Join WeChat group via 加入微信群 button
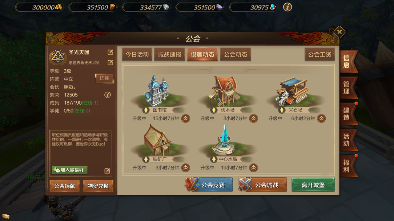 [x=70, y=170]
